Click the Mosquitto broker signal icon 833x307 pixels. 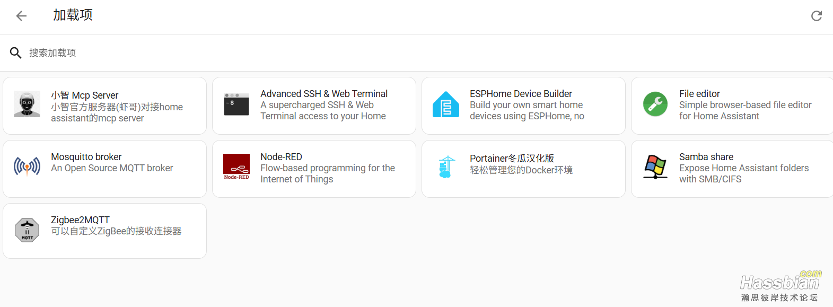point(27,167)
